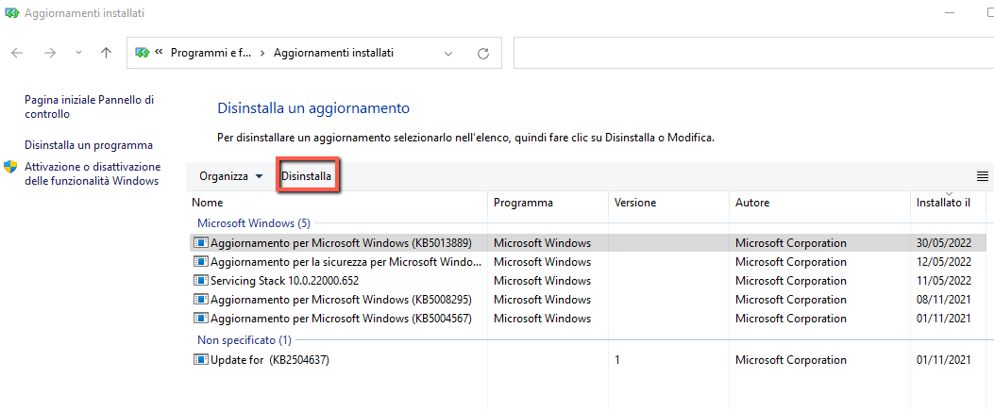Click icon of KB5008295 update
994x410 pixels.
click(x=201, y=300)
